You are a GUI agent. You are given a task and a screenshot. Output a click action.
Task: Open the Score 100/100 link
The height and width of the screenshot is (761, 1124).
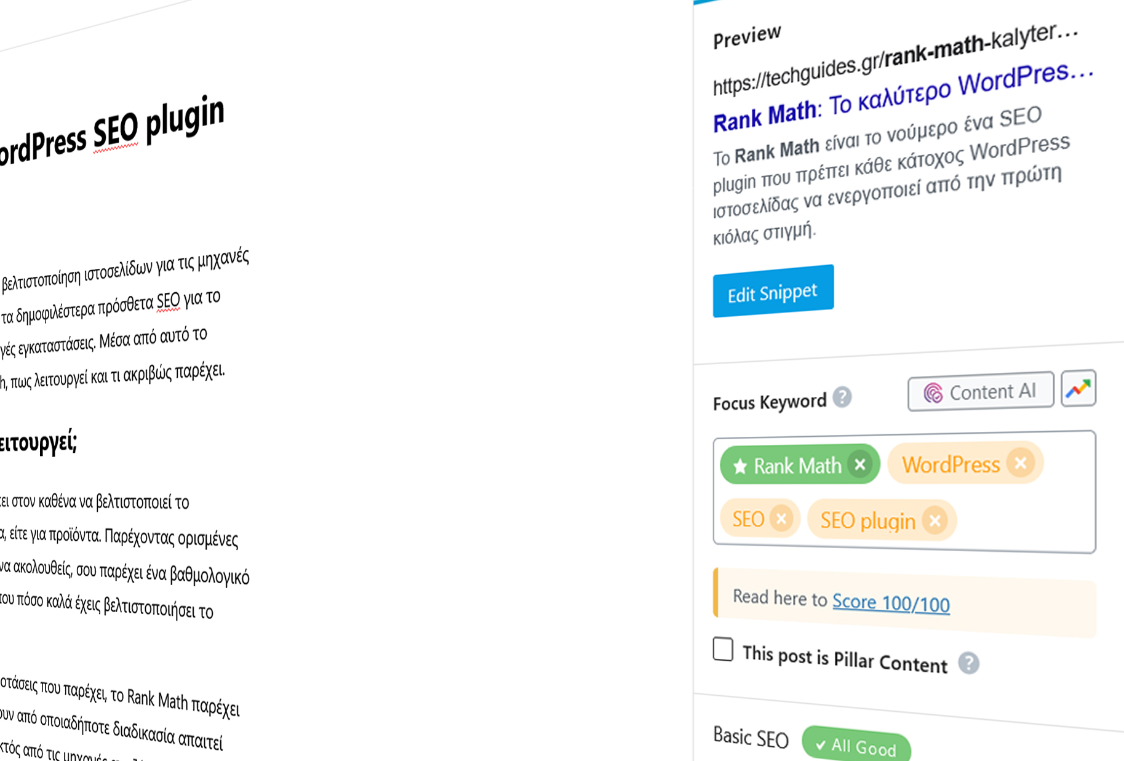pyautogui.click(x=890, y=603)
